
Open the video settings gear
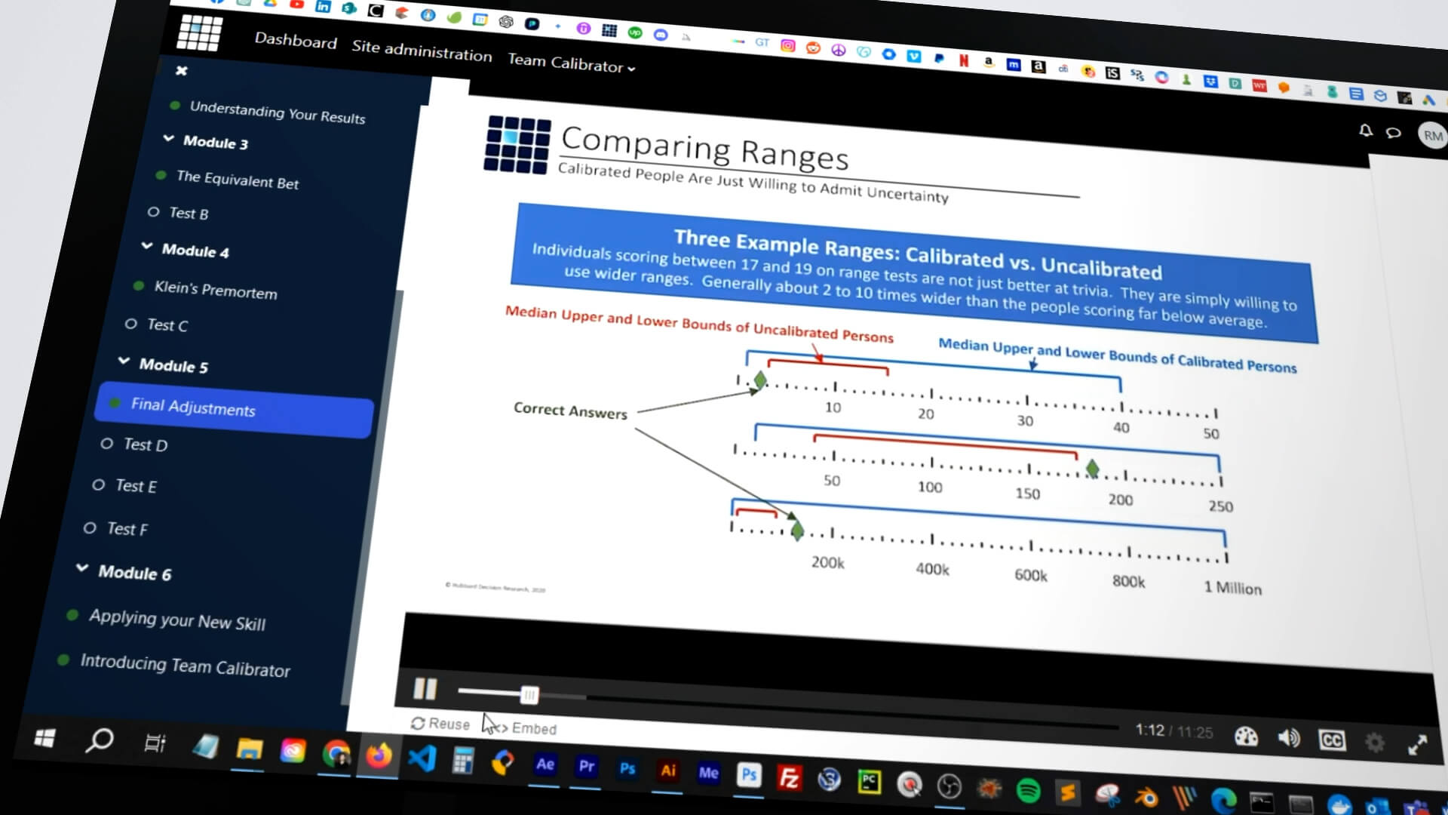pyautogui.click(x=1375, y=743)
